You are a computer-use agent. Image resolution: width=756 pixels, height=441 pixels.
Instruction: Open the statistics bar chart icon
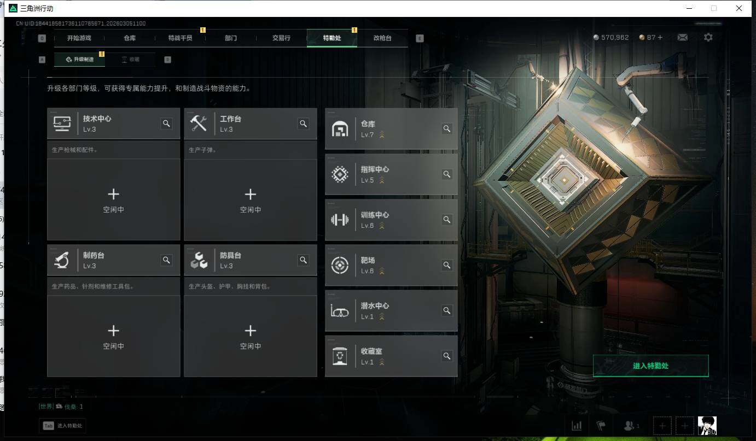coord(577,426)
